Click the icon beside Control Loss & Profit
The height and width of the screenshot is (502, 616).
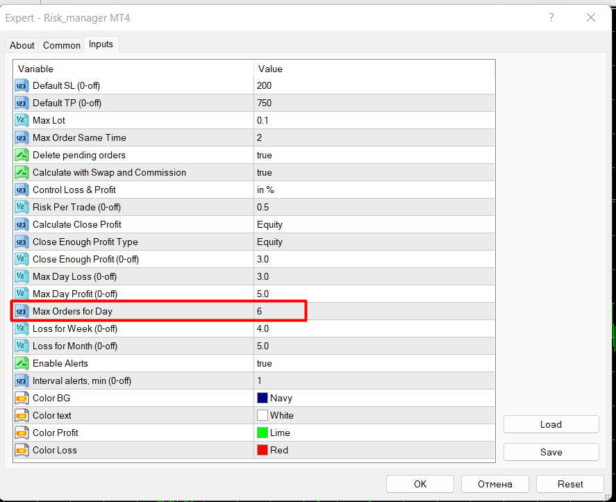click(22, 190)
